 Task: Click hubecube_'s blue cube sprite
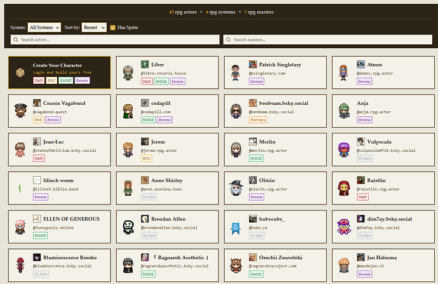(x=236, y=226)
